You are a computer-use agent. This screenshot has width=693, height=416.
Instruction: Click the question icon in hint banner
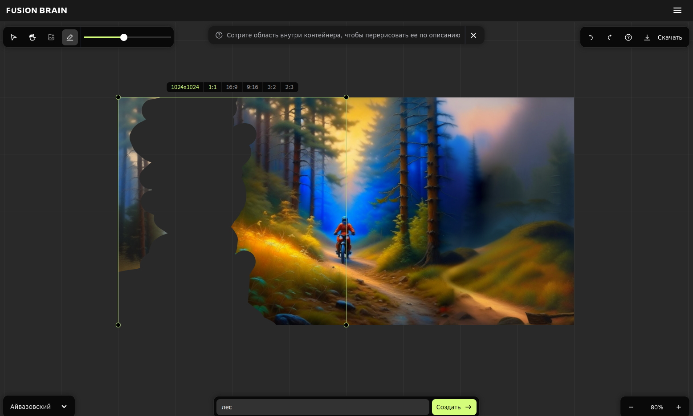[x=219, y=35]
